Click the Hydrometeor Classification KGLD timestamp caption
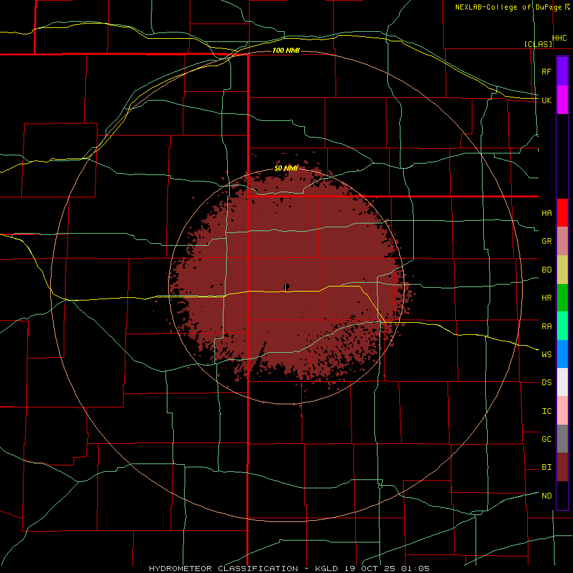 pyautogui.click(x=289, y=569)
